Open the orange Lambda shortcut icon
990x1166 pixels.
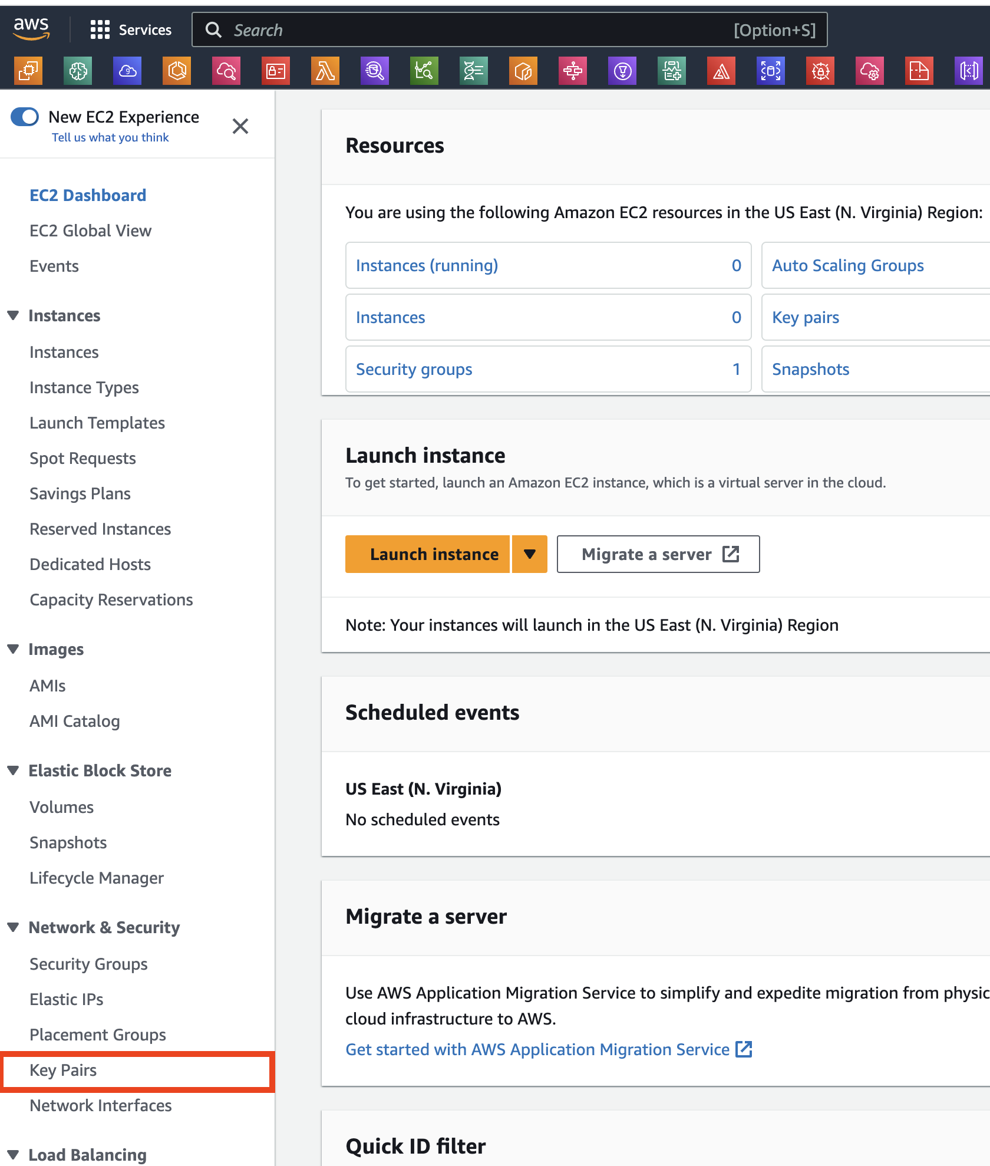pyautogui.click(x=325, y=71)
